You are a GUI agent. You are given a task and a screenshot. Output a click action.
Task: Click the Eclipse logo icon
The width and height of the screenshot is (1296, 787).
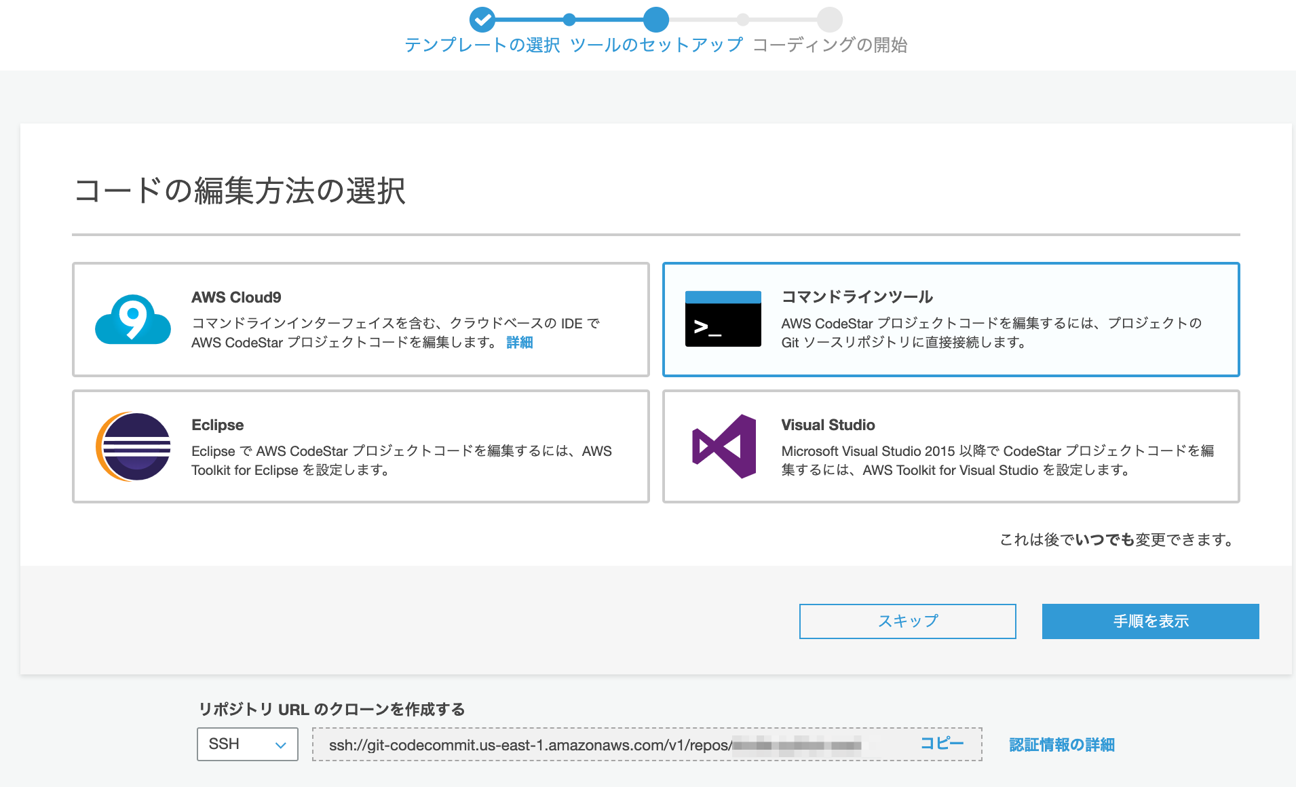133,446
